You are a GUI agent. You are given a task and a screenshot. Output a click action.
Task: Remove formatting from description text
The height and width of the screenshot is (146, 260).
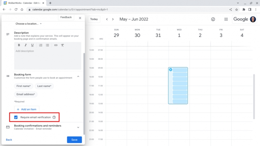63,45
